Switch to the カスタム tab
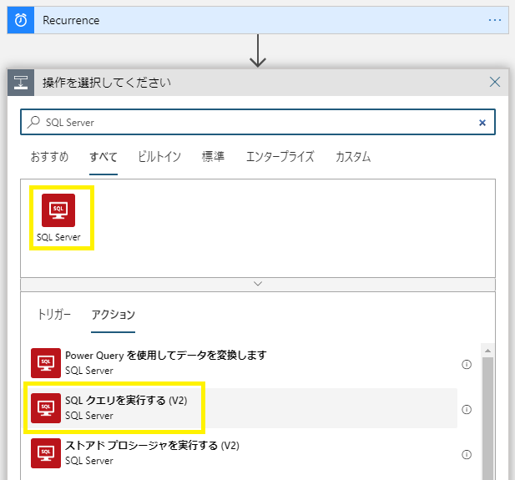Image resolution: width=515 pixels, height=480 pixels. point(353,157)
